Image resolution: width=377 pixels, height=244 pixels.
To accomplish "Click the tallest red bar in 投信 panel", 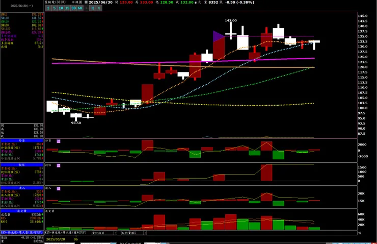I will pos(266,173).
